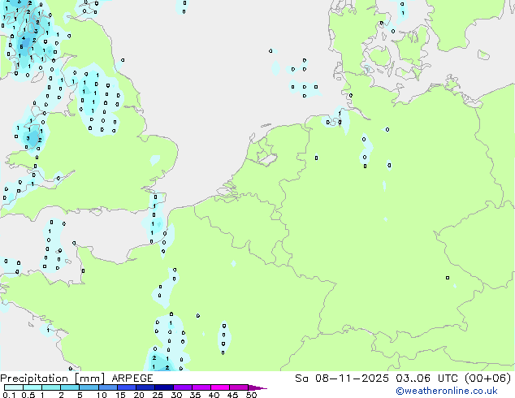Click the '(00+06)' forecast offset text

[x=487, y=379]
